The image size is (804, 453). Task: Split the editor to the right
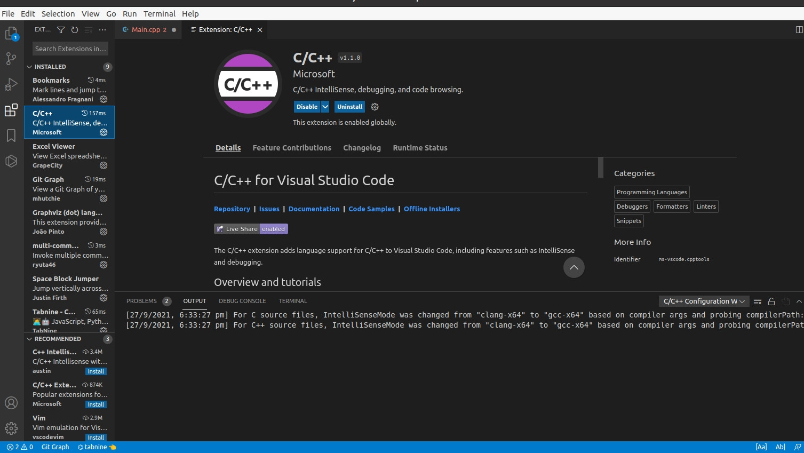799,30
